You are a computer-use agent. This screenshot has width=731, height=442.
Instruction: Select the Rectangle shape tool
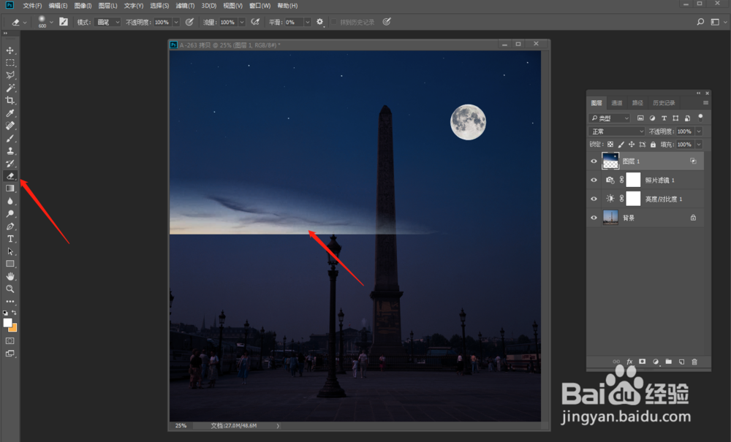(x=10, y=264)
